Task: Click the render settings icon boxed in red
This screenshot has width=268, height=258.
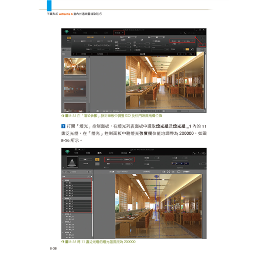Action: tap(203, 45)
